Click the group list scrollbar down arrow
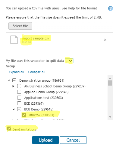Image resolution: width=119 pixels, height=149 pixels. (x=110, y=117)
